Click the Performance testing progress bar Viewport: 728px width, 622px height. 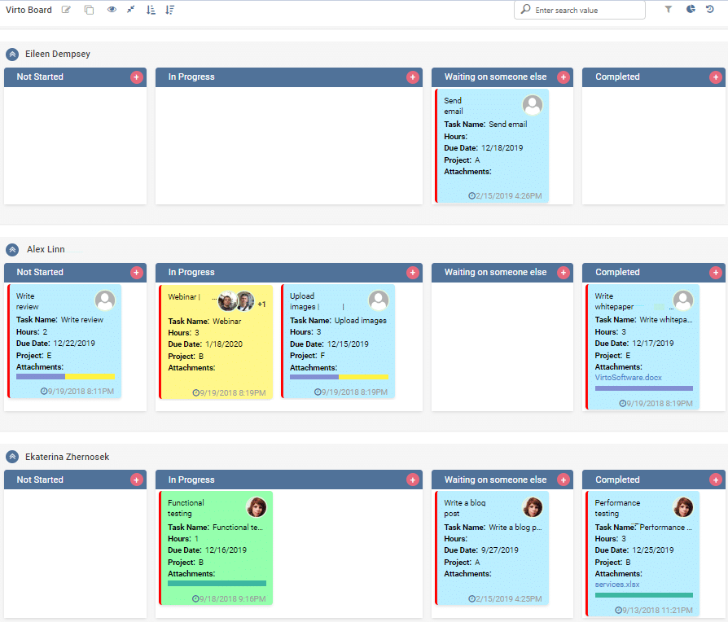pos(644,595)
